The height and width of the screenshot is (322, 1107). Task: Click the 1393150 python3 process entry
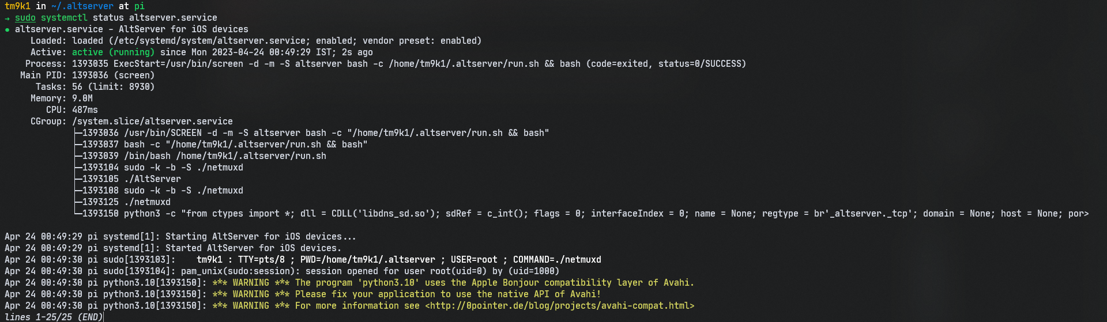click(585, 214)
